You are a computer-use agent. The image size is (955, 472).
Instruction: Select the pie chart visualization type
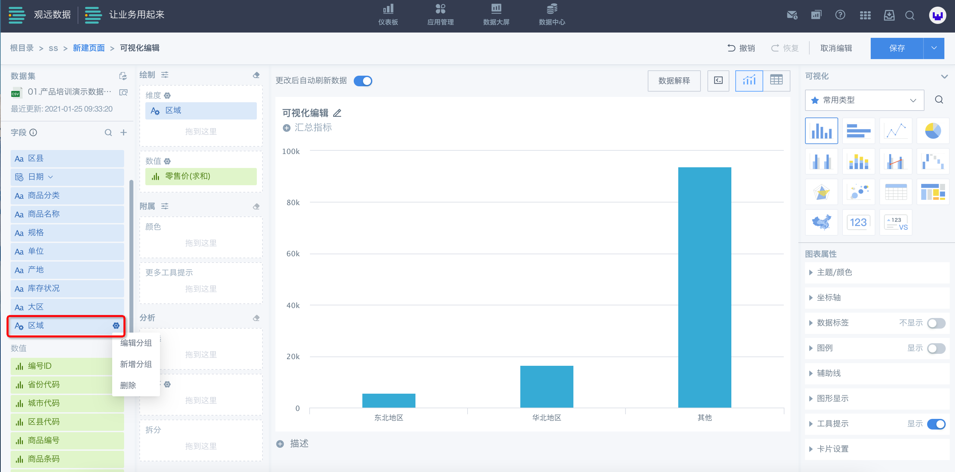[932, 130]
